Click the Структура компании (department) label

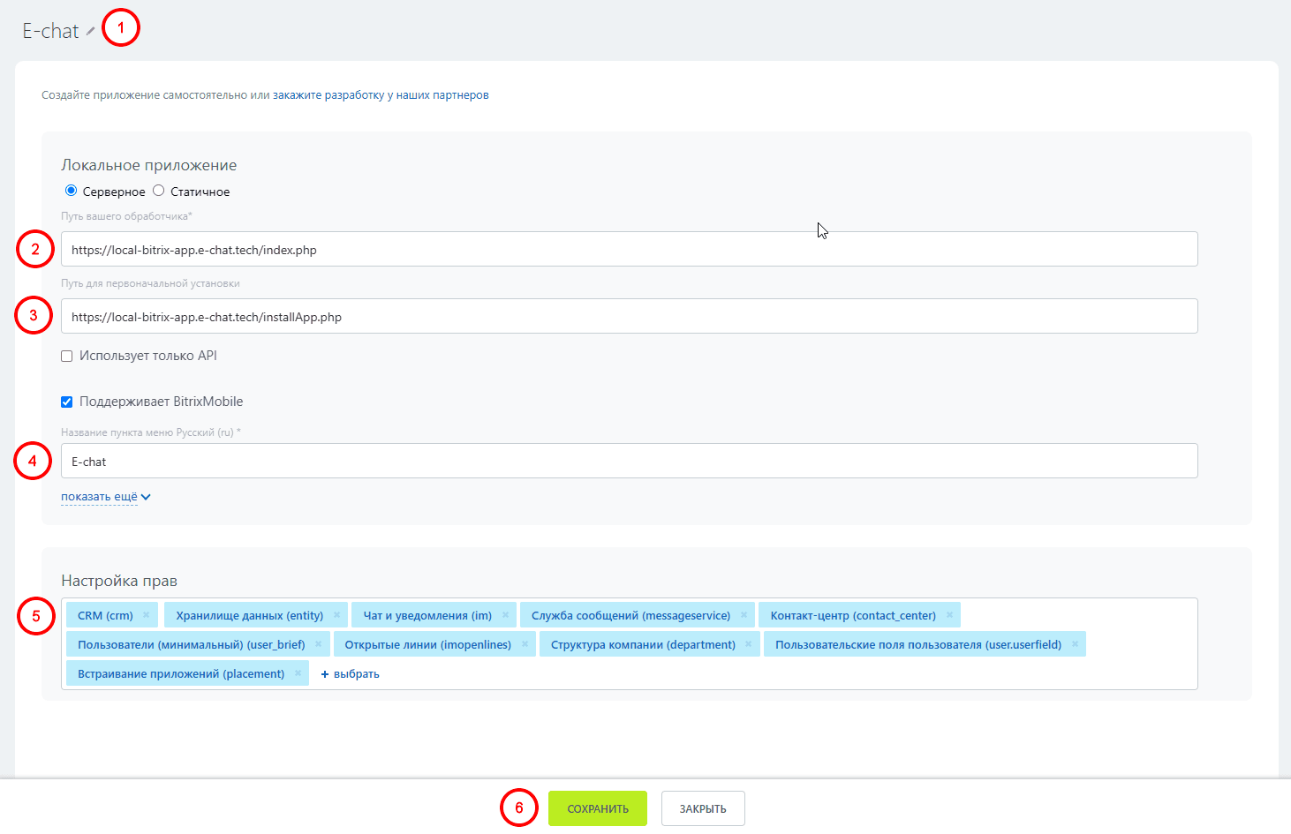click(643, 644)
